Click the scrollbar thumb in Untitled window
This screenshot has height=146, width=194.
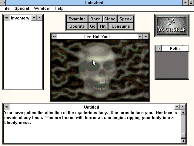pos(183,135)
